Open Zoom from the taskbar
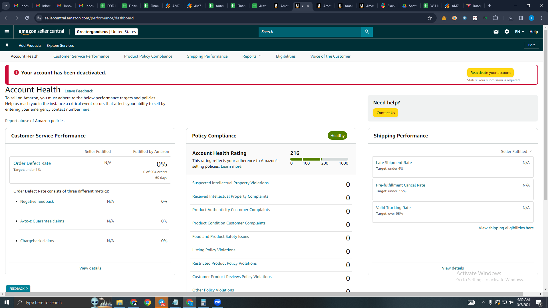 [217, 302]
